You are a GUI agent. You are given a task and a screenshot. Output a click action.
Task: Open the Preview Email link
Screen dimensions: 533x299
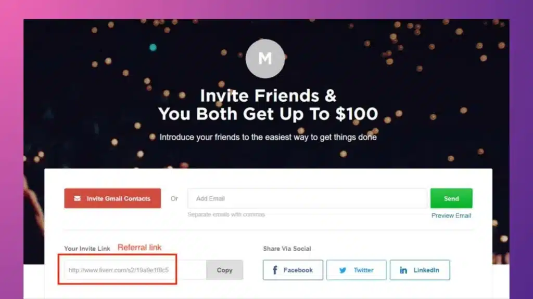click(451, 215)
